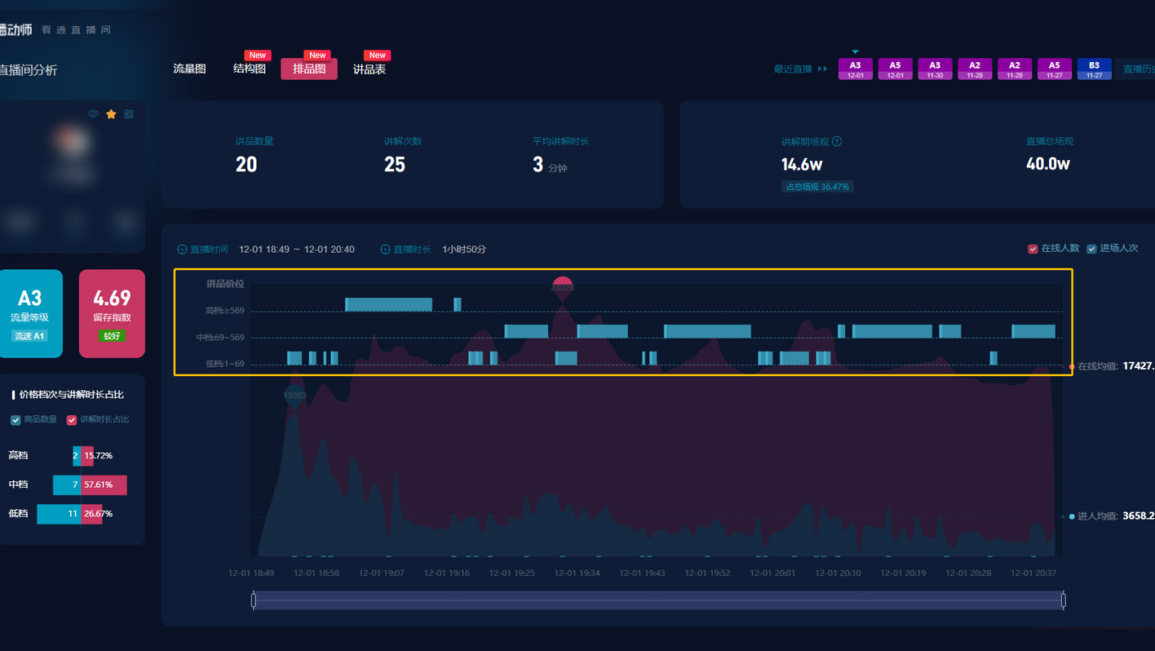The image size is (1155, 651).
Task: Click the help icon beside 讲解期场观
Action: coord(837,141)
